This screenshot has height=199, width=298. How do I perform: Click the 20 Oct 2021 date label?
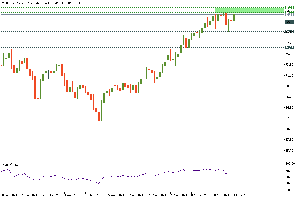click(x=220, y=195)
